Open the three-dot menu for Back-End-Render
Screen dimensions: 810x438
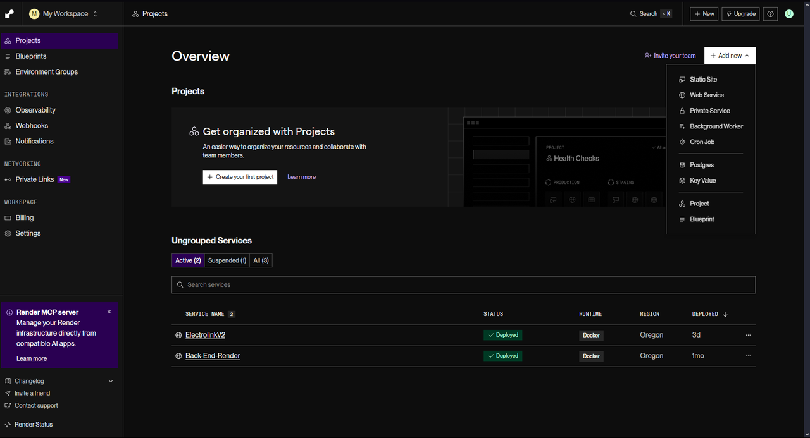coord(748,356)
